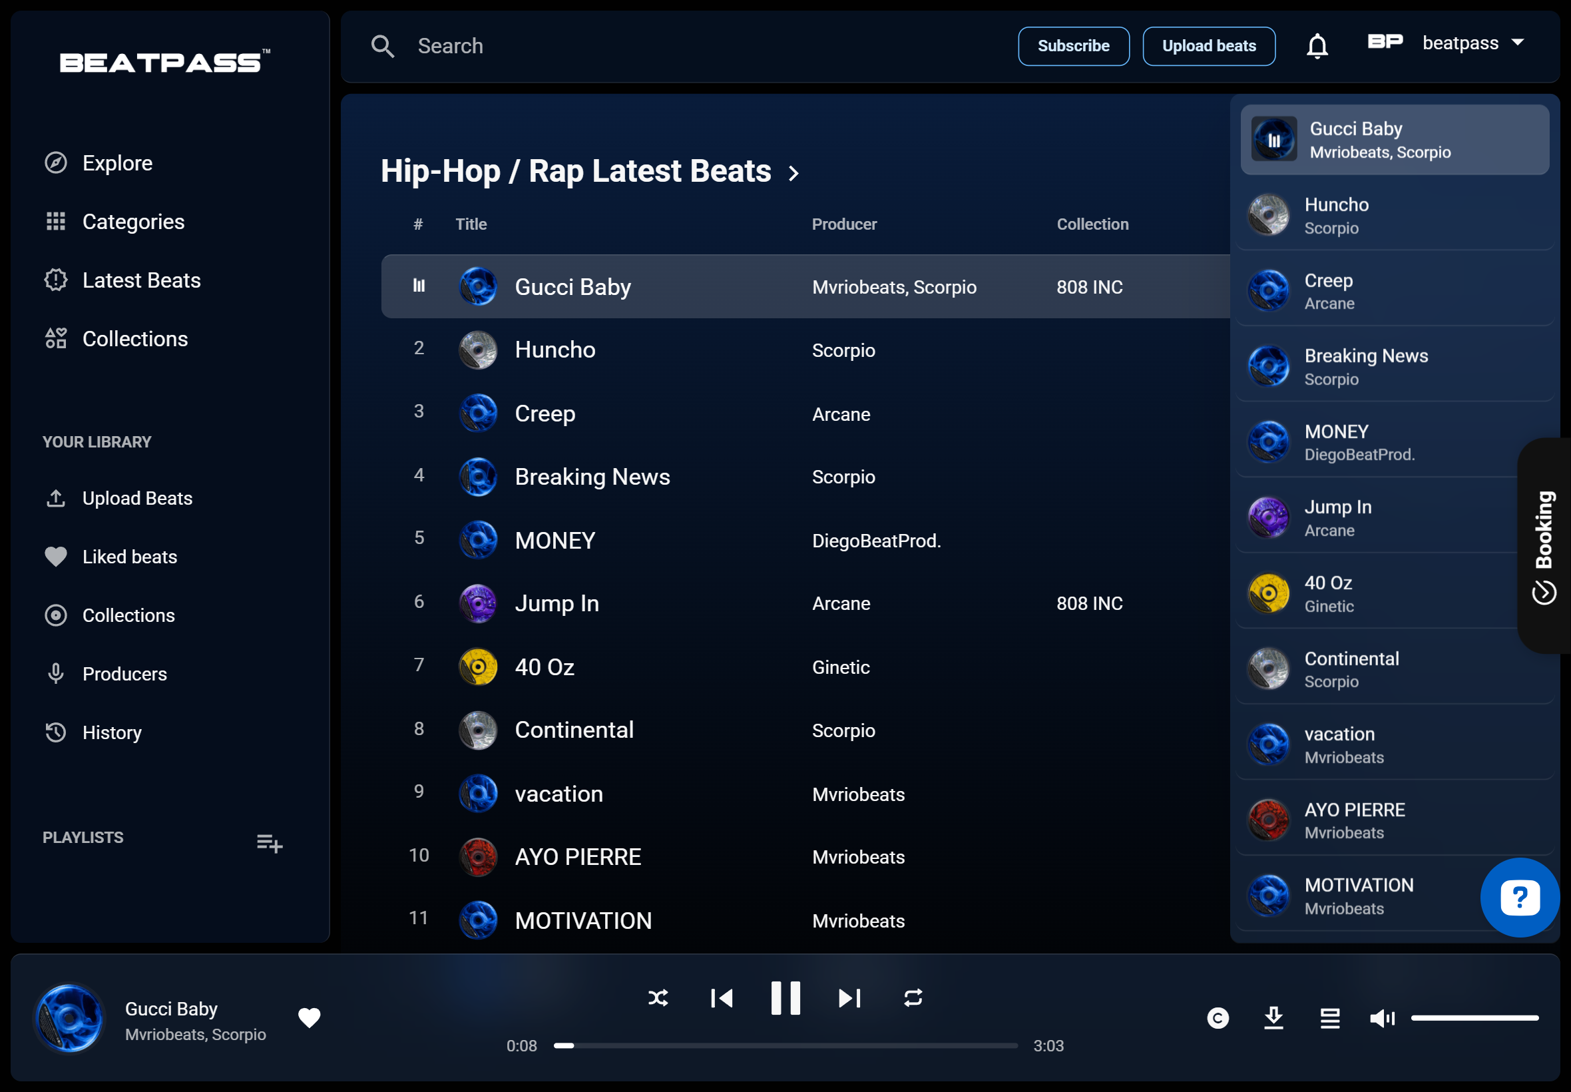This screenshot has height=1092, width=1571.
Task: Open the help chat bubble
Action: click(1520, 897)
